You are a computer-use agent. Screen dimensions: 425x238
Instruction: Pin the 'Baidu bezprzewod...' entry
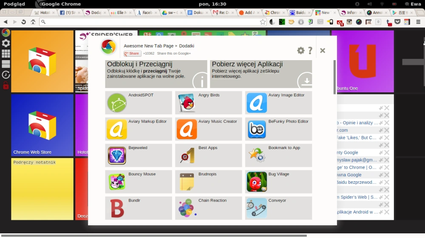tap(381, 183)
